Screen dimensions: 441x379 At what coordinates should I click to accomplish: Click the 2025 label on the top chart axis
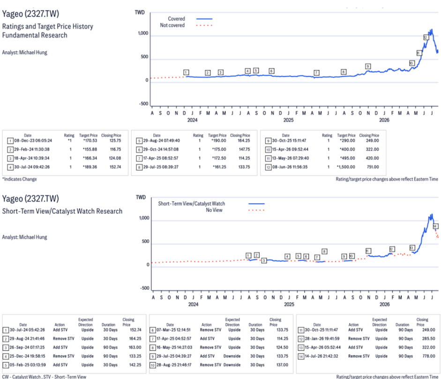tap(288, 120)
